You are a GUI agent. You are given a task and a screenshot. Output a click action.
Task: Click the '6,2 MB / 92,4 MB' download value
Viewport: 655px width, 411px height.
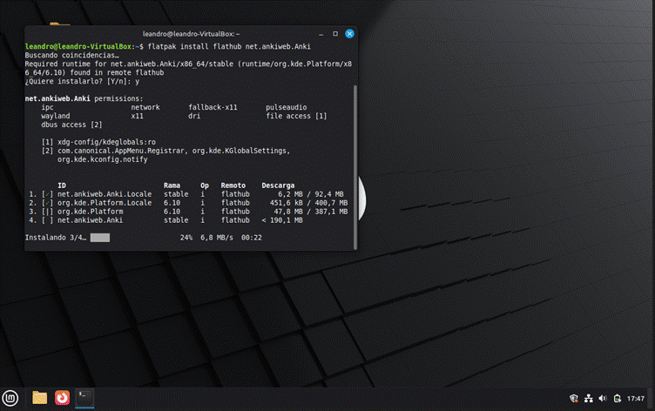pos(311,194)
